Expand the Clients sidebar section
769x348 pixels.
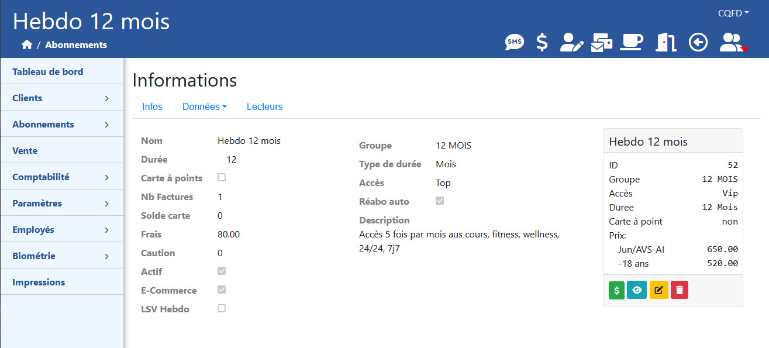62,98
